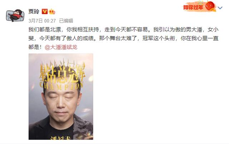Click the sparkle decoration above 陪你过年

[x=200, y=3]
